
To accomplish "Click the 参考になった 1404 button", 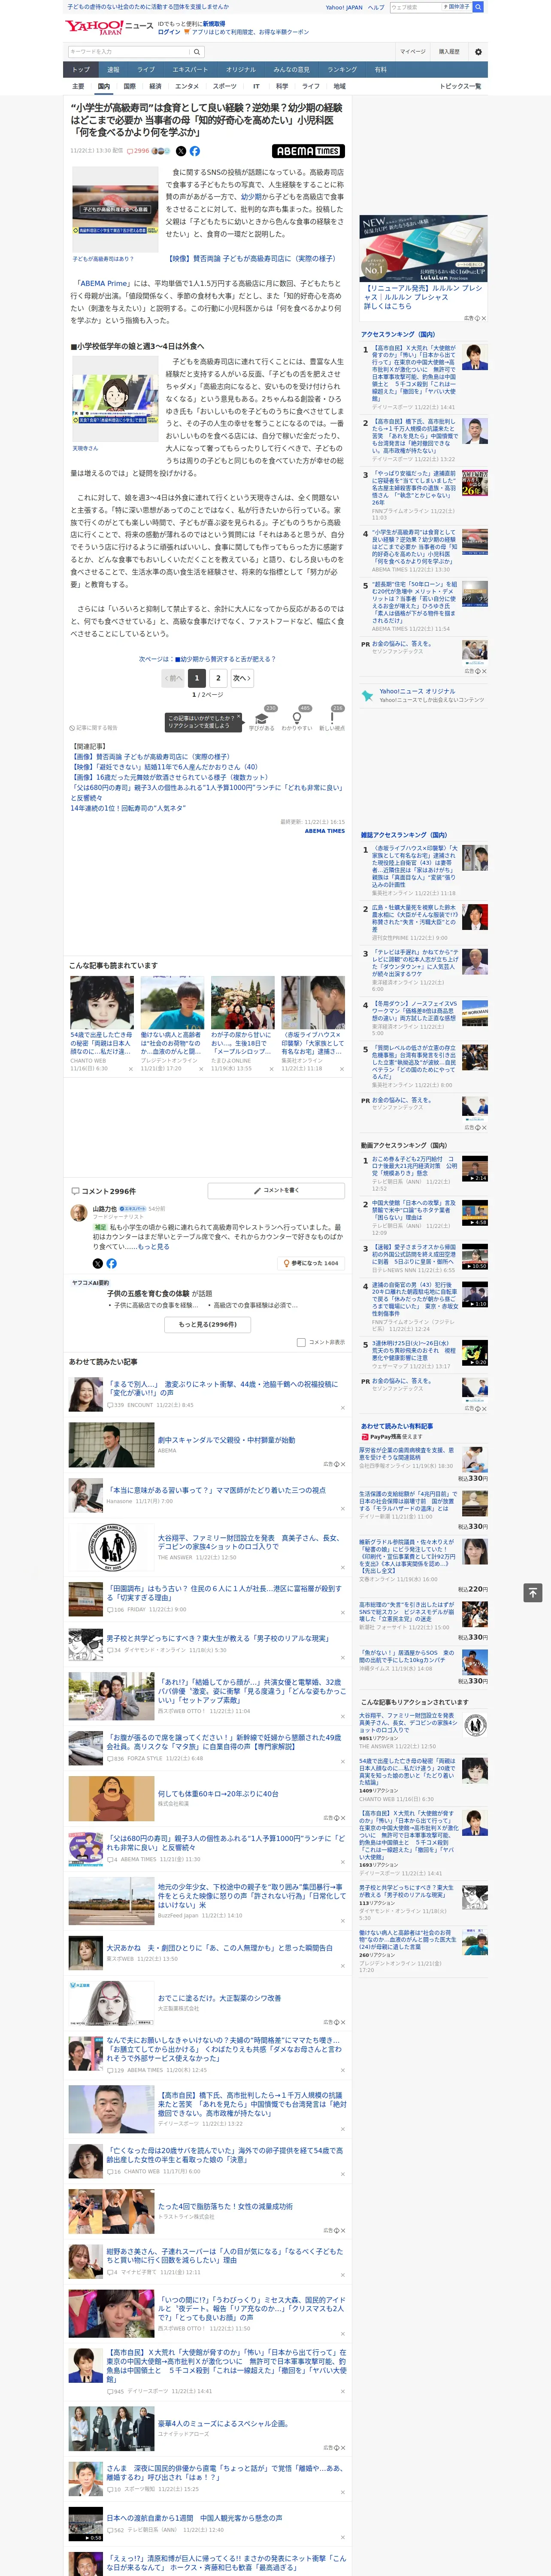I will [312, 1263].
